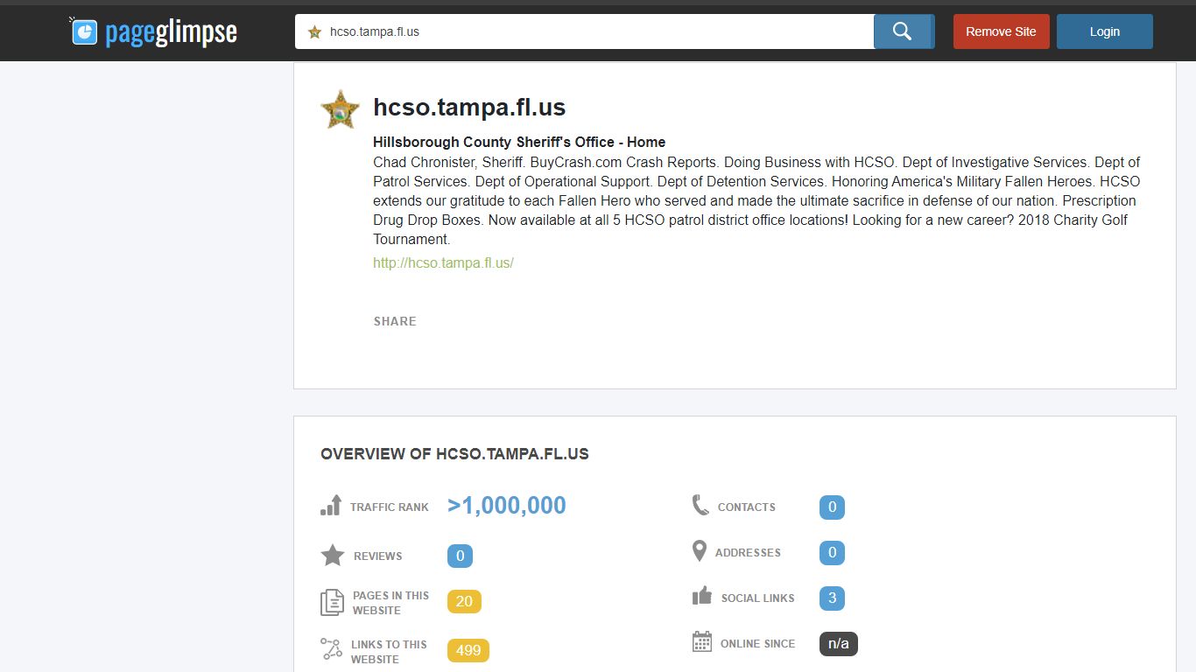Click the ONLINE SINCE label

pyautogui.click(x=758, y=643)
